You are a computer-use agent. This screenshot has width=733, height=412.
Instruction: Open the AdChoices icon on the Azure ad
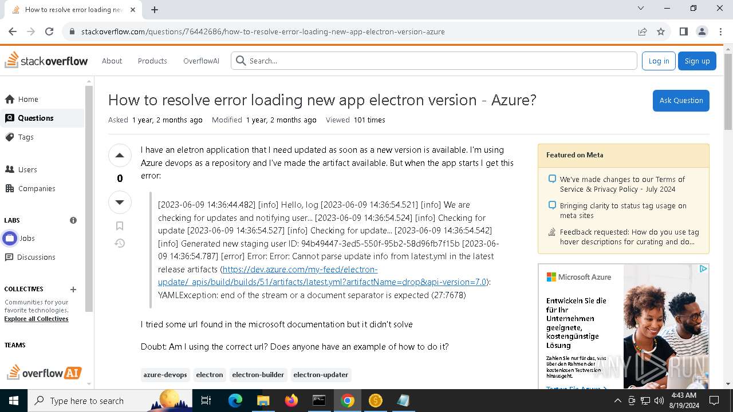click(x=703, y=268)
